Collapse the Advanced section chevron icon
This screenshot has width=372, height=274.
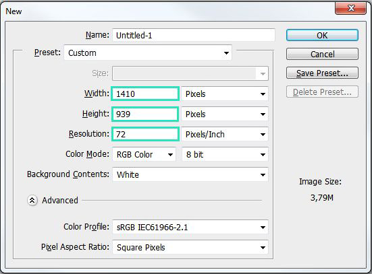click(x=32, y=201)
